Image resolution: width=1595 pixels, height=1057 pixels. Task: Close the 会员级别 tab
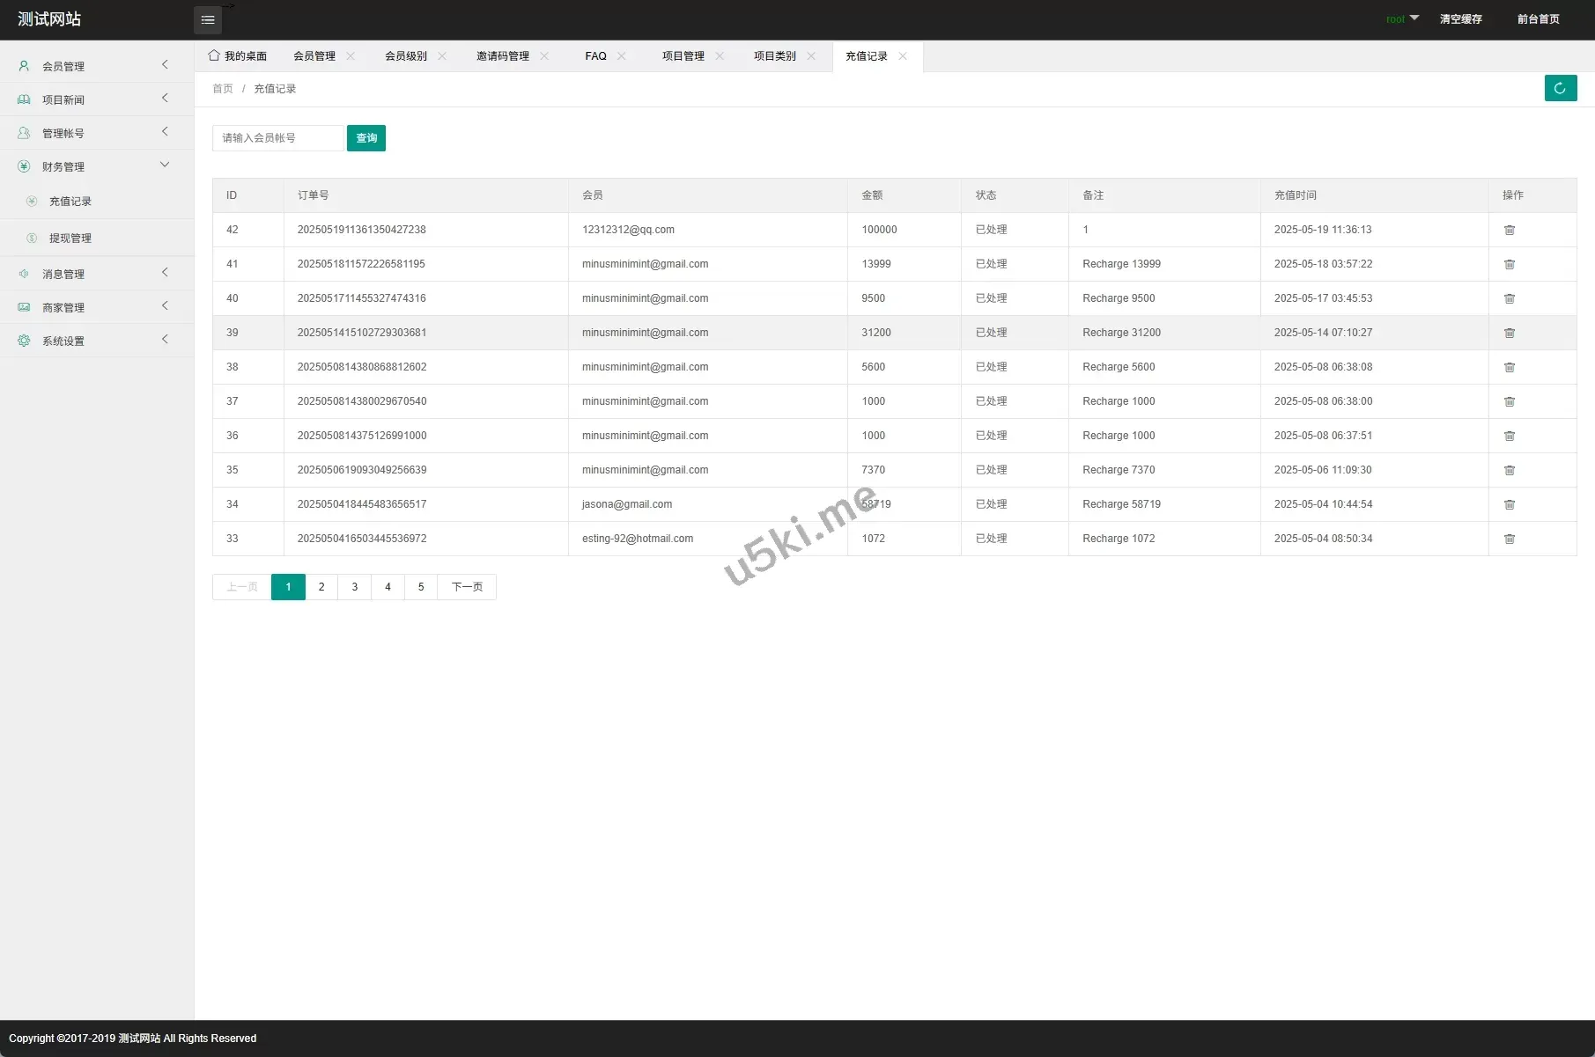tap(442, 56)
